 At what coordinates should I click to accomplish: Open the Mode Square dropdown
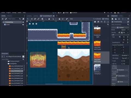click(x=125, y=30)
